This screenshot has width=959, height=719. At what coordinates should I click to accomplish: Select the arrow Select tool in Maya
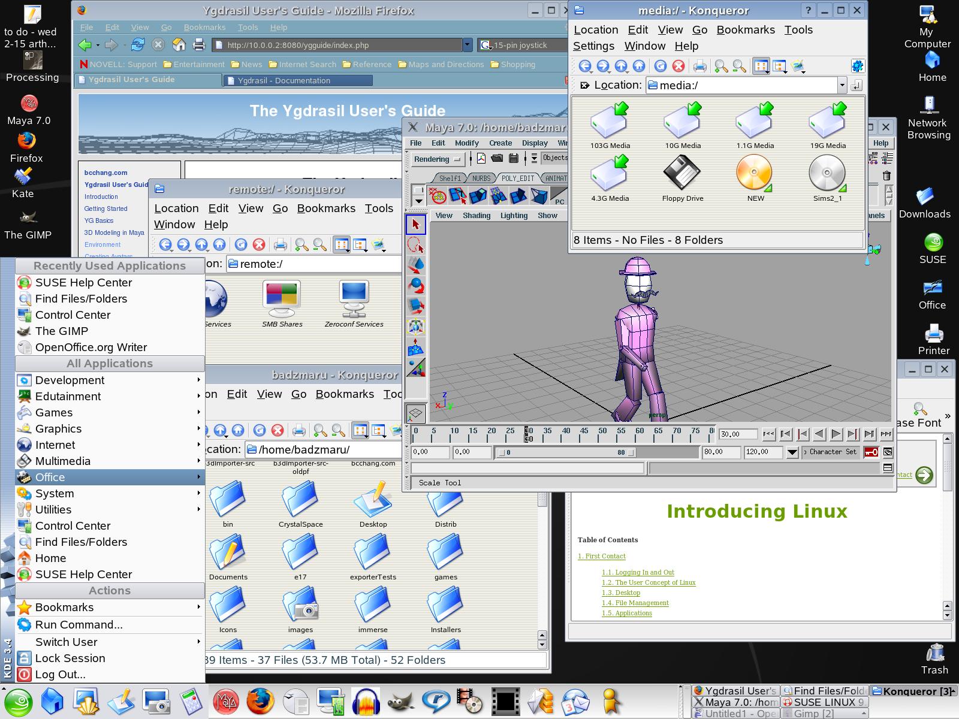click(x=416, y=225)
